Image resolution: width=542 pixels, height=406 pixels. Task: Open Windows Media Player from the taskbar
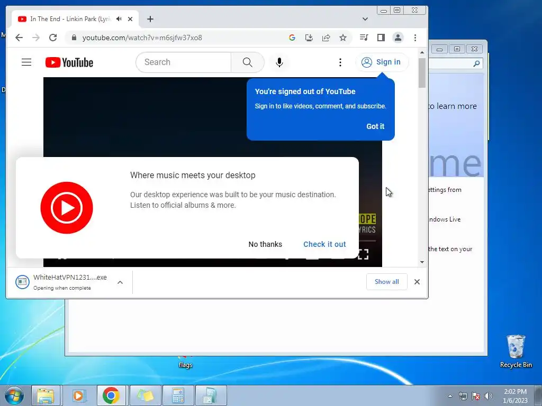click(x=78, y=395)
